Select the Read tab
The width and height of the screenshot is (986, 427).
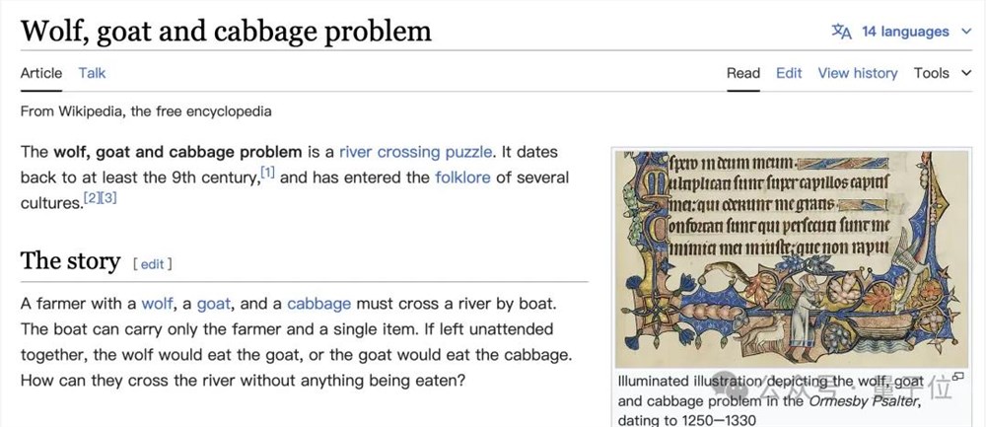click(743, 73)
